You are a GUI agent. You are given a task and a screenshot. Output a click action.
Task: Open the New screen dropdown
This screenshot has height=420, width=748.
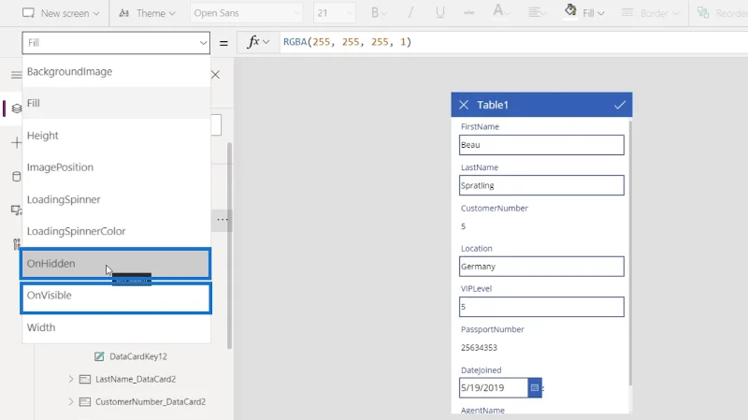(x=61, y=13)
